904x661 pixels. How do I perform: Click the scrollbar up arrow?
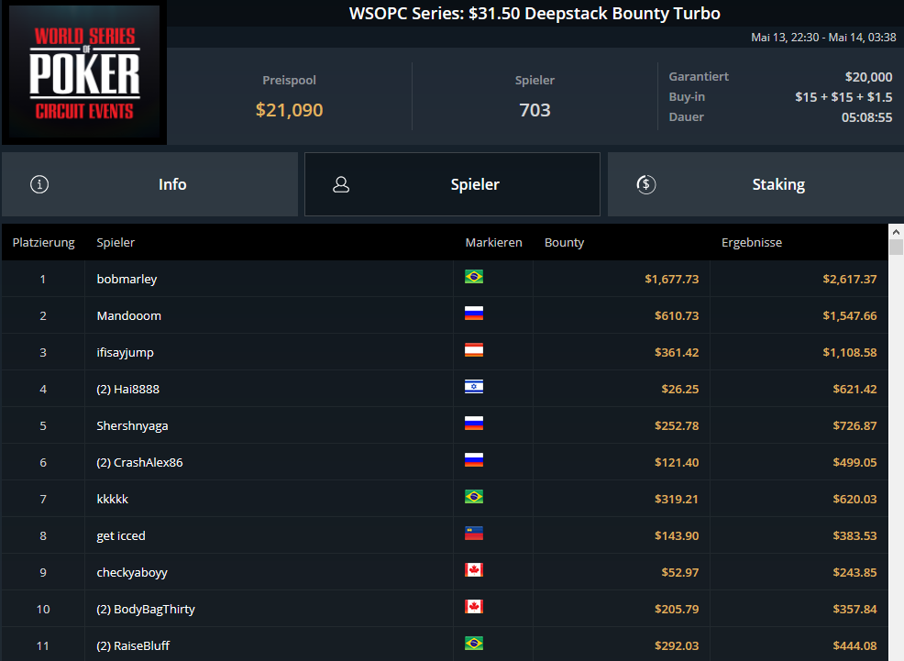(x=896, y=232)
